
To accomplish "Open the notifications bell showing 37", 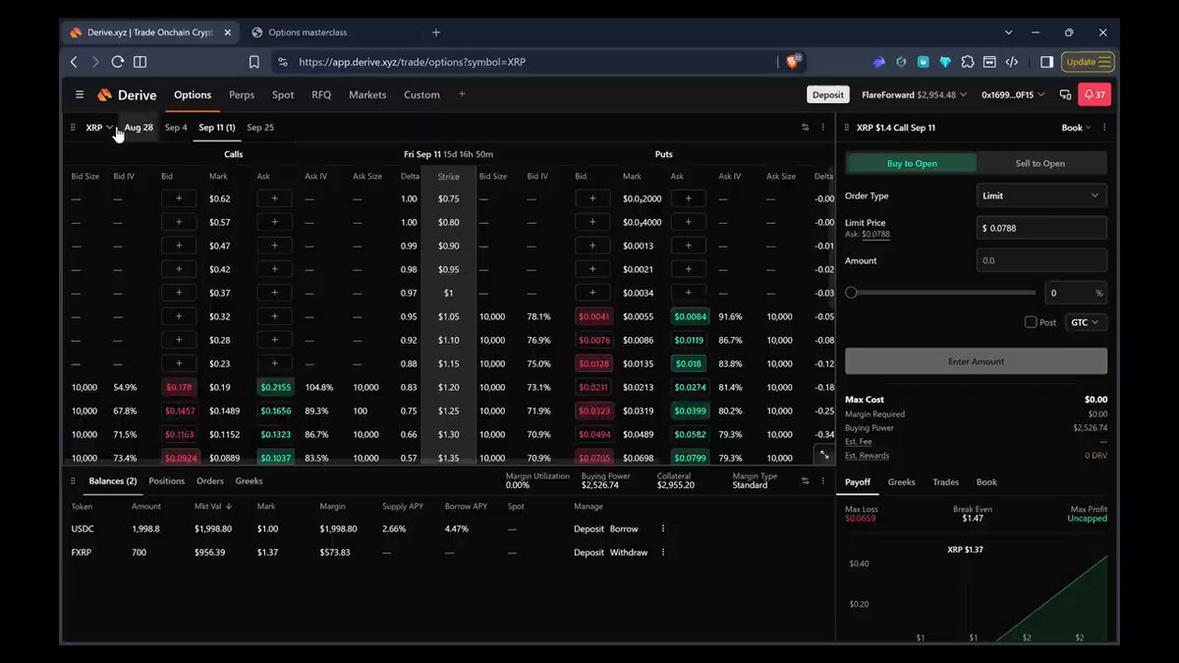I will [x=1094, y=95].
